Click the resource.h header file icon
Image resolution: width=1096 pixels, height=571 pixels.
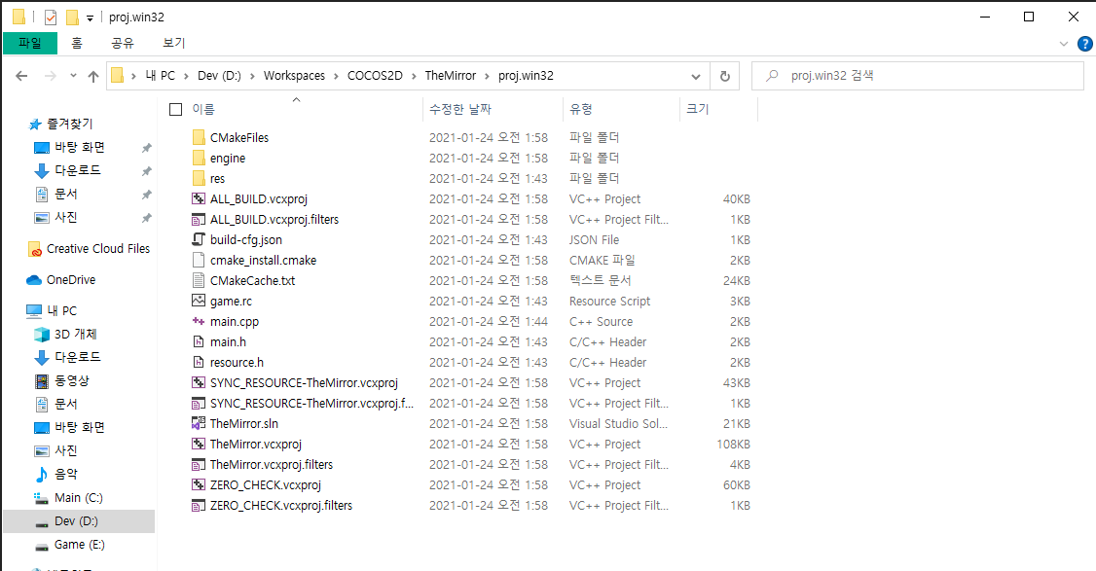tap(199, 362)
